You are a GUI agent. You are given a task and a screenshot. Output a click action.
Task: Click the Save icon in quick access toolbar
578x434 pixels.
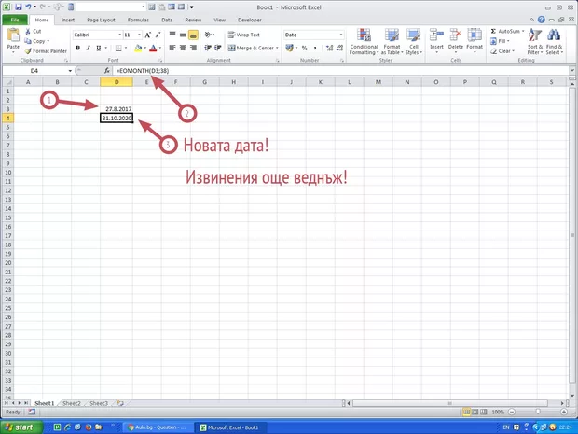pyautogui.click(x=18, y=7)
